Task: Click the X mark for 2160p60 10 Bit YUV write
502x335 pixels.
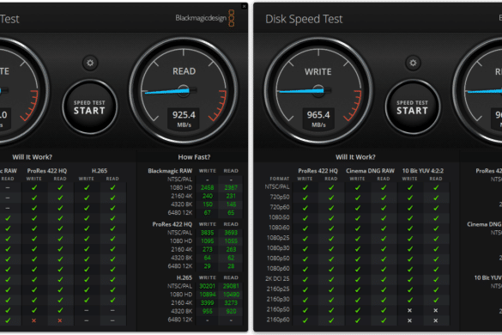Action: [409, 320]
